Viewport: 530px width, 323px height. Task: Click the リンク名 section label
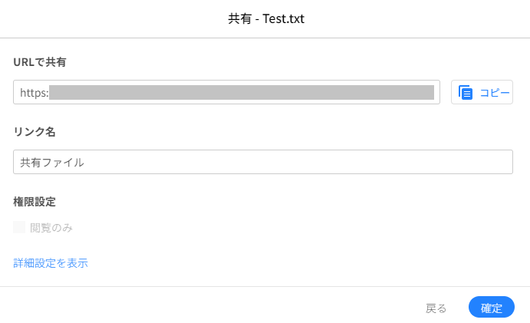click(35, 131)
